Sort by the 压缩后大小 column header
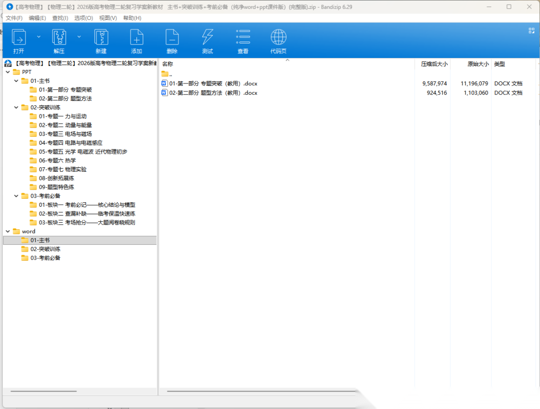This screenshot has height=409, width=540. [x=433, y=64]
